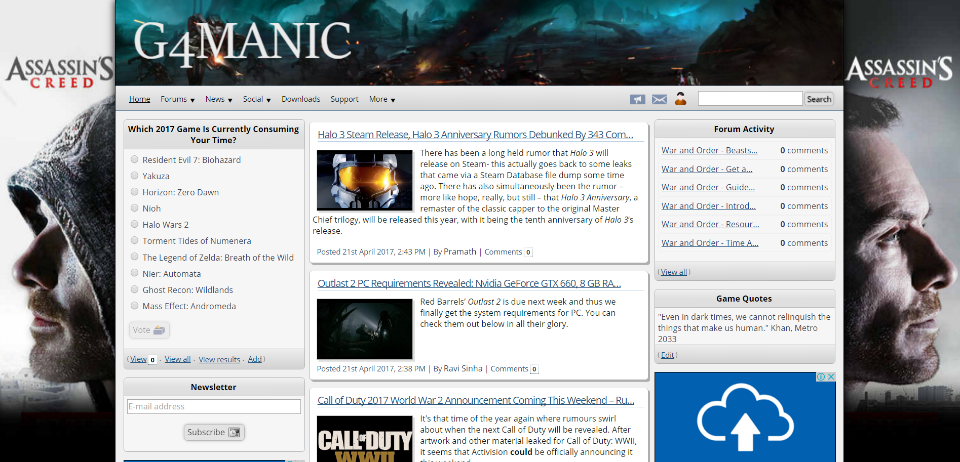Screen dimensions: 960x462
Task: Open the News dropdown menu
Action: pyautogui.click(x=218, y=99)
